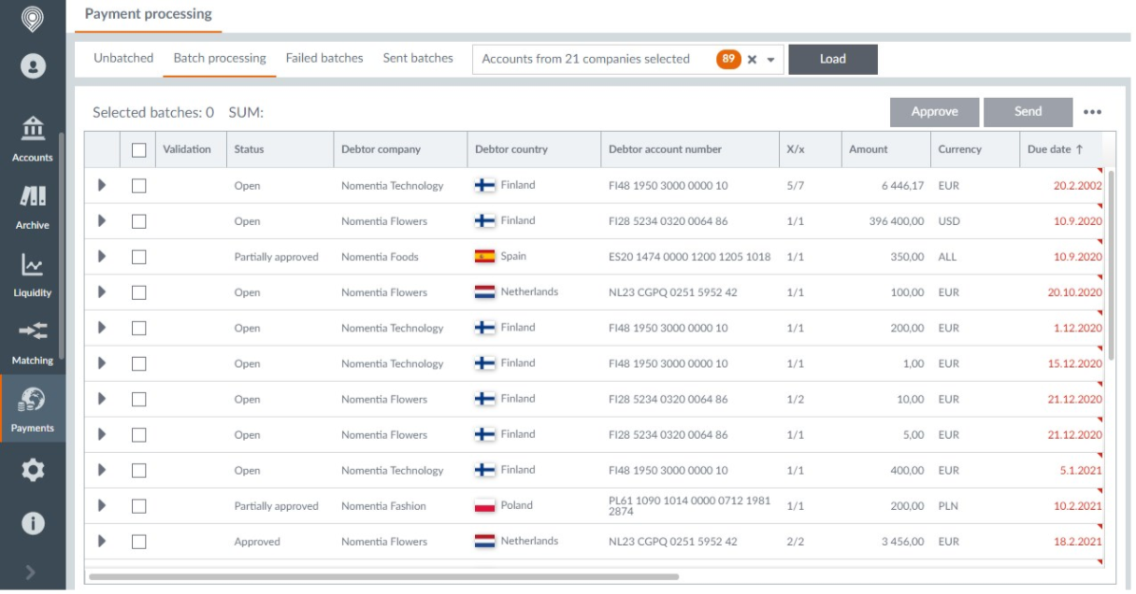Open the Accounts section

[33, 139]
